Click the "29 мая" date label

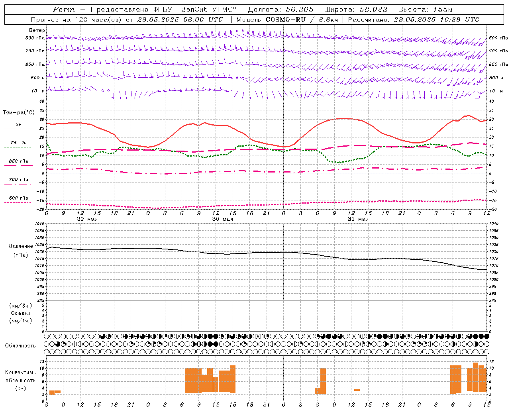[x=87, y=219]
